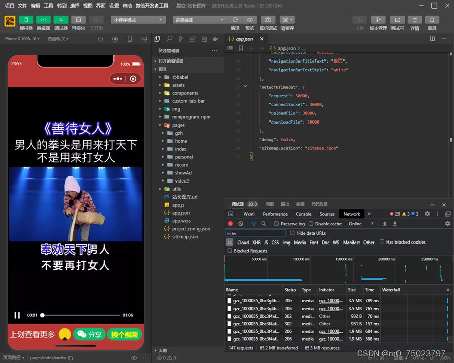Check Has blocked cookies
Image resolution: width=454 pixels, height=363 pixels.
[x=382, y=242]
